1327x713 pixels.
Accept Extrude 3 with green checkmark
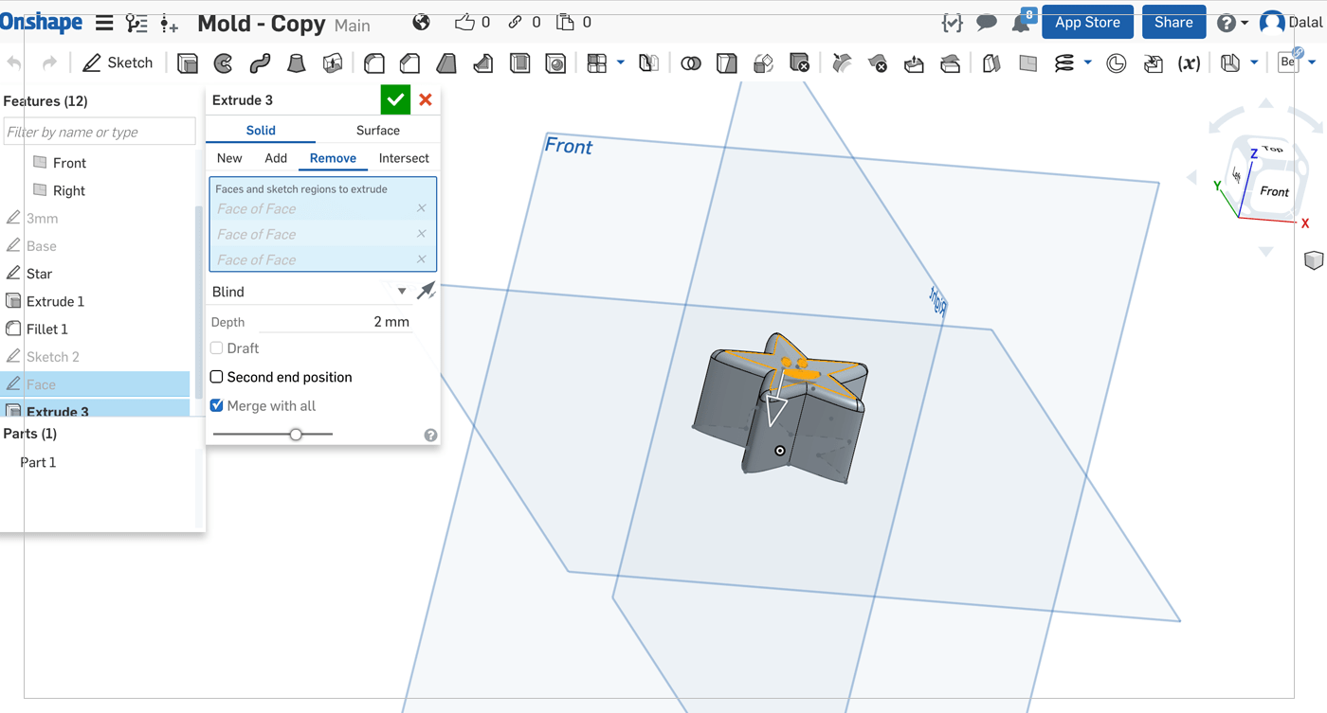[x=395, y=99]
